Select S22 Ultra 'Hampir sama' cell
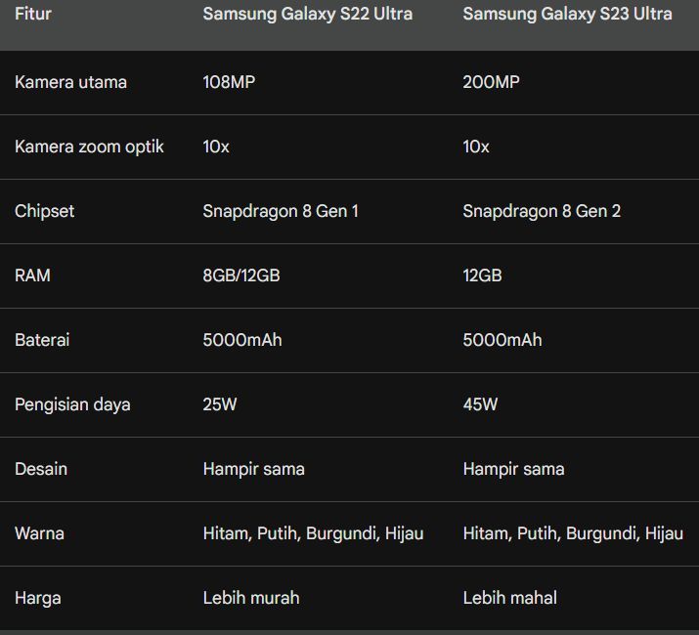This screenshot has height=635, width=699. tap(253, 470)
